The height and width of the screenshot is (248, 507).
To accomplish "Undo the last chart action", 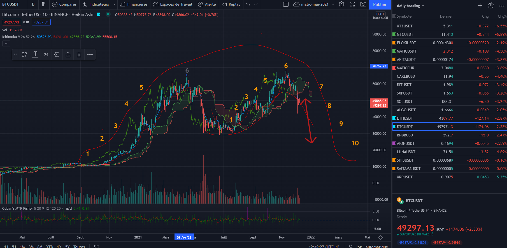I will (248, 4).
